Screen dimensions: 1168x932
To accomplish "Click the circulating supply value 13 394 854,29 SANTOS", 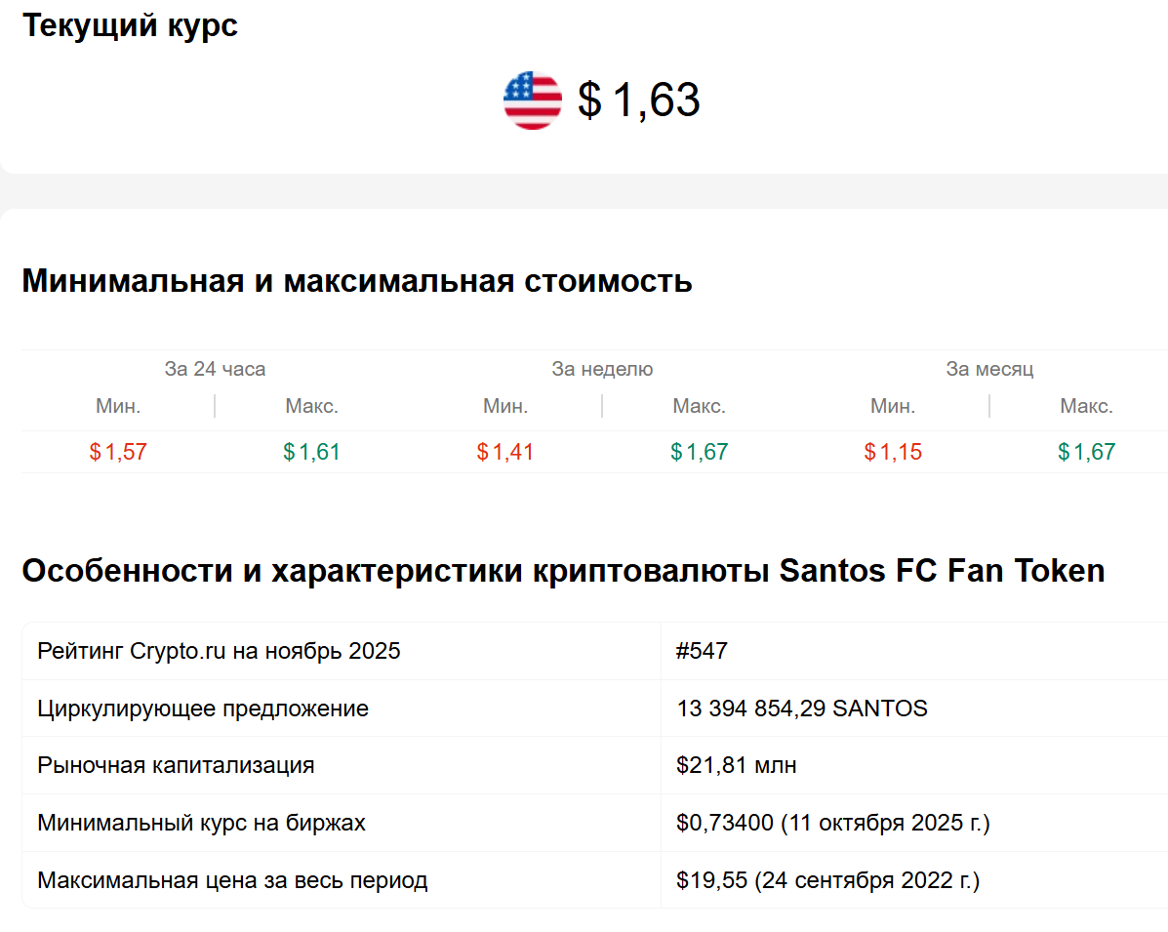I will pos(801,709).
